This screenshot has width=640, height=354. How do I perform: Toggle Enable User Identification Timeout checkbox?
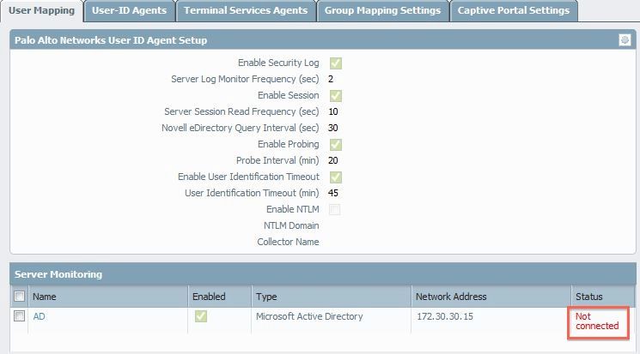coord(335,177)
